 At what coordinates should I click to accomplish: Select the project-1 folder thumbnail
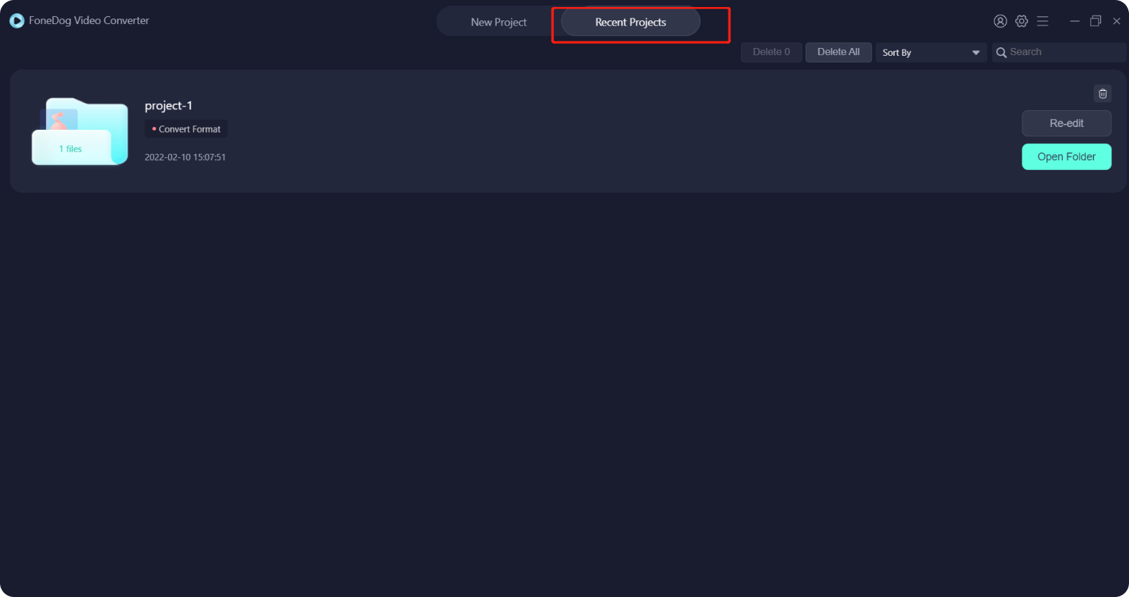coord(80,132)
